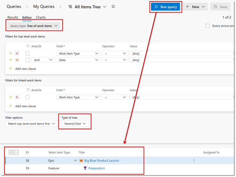
Task: Open the Big Blue Product Launch link
Action: pos(102,160)
